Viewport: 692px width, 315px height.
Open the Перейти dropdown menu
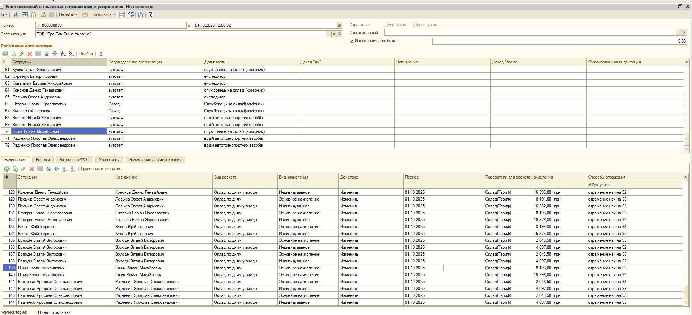click(x=68, y=14)
